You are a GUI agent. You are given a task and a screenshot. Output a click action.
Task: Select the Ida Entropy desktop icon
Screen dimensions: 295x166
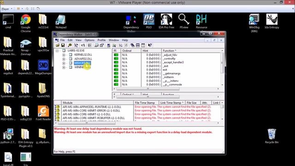271,21
